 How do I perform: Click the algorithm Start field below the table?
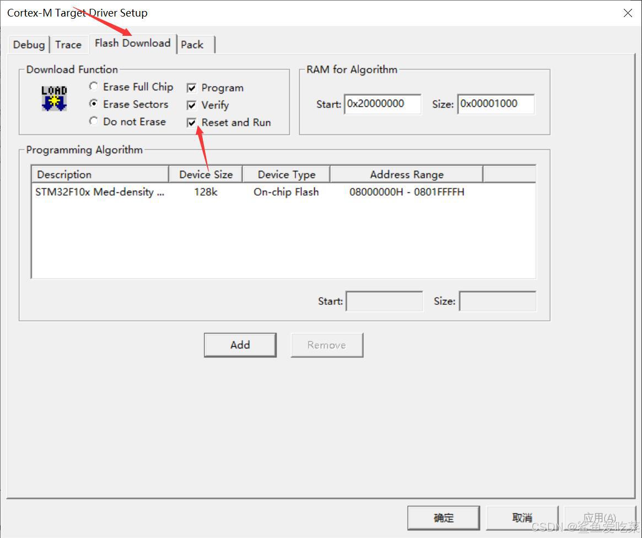pyautogui.click(x=384, y=301)
